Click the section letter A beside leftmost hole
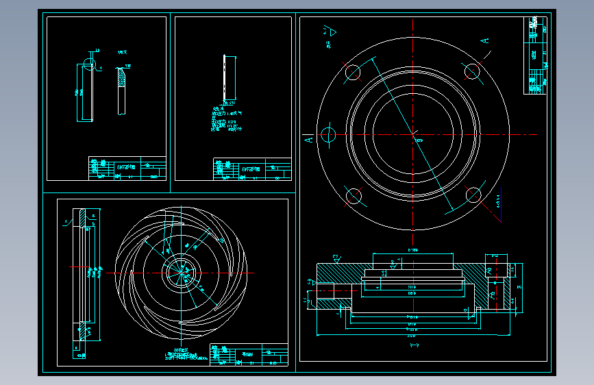Screen dimensions: 594x385 [309, 140]
